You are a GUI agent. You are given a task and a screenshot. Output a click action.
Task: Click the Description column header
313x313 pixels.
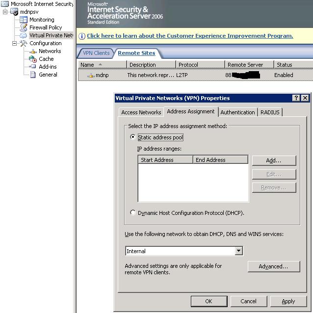152,65
